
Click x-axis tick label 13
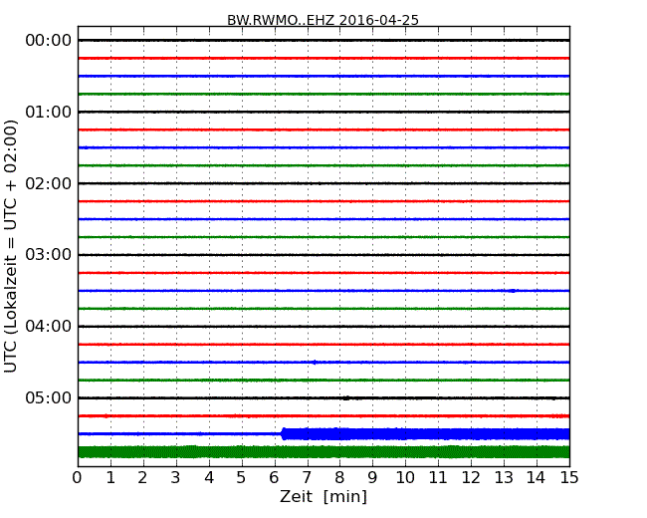pyautogui.click(x=504, y=478)
